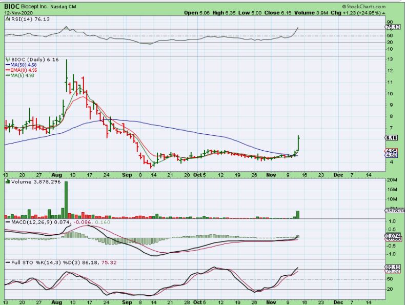
Task: Click the High 6.35 value
Action: point(224,13)
